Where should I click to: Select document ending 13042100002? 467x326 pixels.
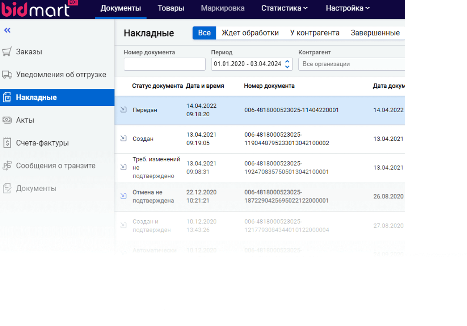[287, 138]
